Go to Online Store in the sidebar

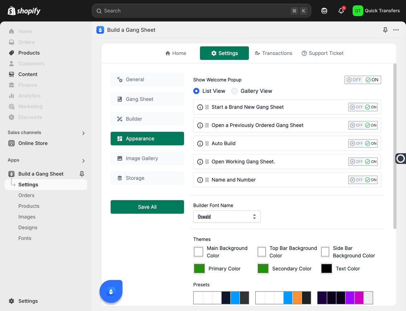coord(33,143)
